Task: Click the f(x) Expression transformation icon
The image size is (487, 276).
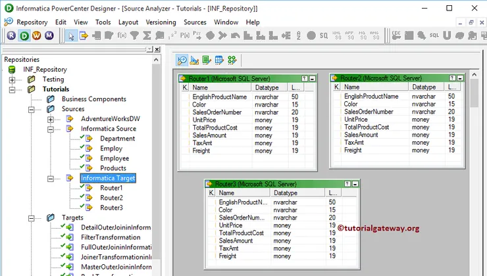Action: (x=122, y=35)
